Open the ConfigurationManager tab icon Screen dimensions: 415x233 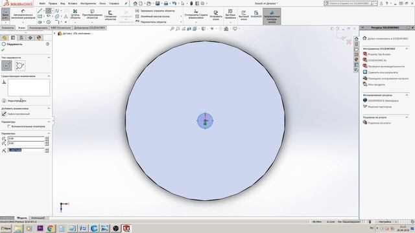[21, 38]
